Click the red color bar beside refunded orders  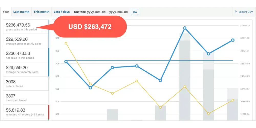click(49, 112)
